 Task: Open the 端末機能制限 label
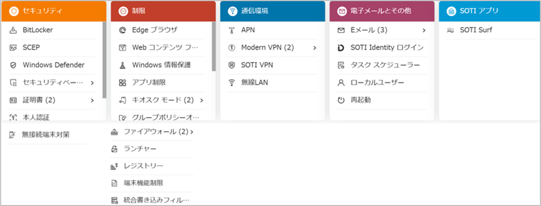[143, 183]
